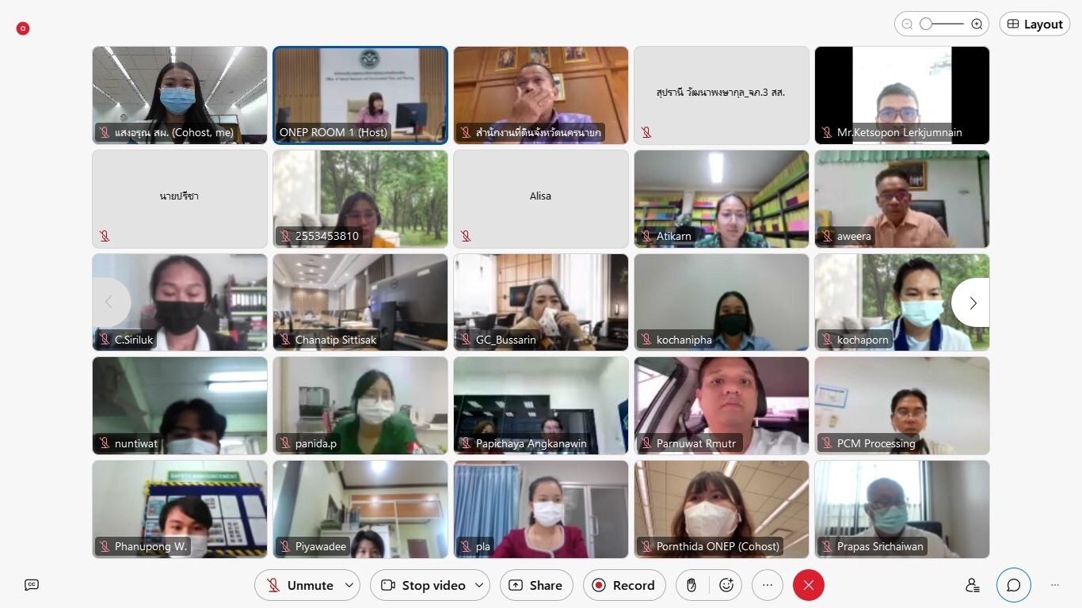1082x608 pixels.
Task: Click the video zoom slider
Action: click(x=941, y=25)
